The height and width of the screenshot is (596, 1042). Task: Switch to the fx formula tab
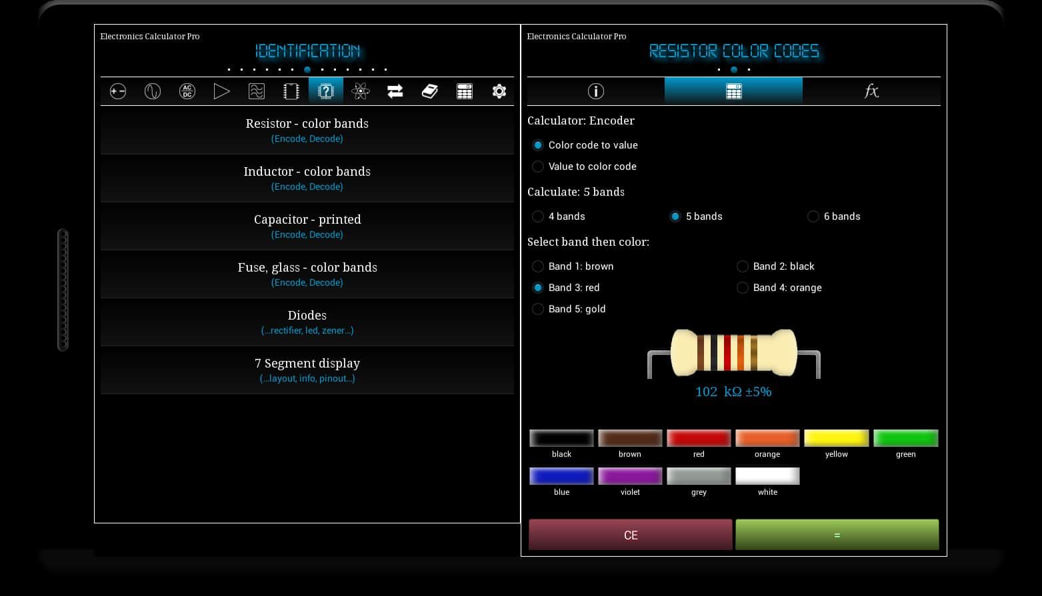coord(871,91)
